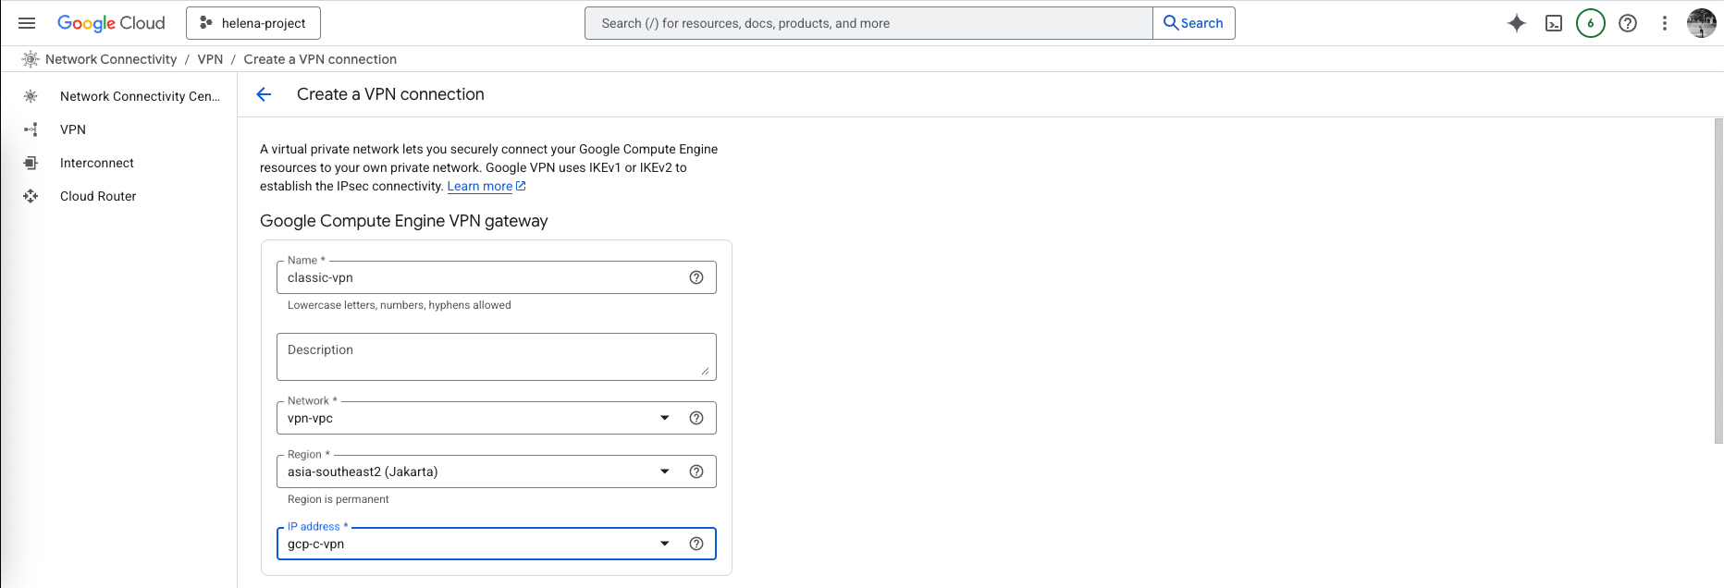
Task: Open VPN in the sidebar
Action: [73, 129]
